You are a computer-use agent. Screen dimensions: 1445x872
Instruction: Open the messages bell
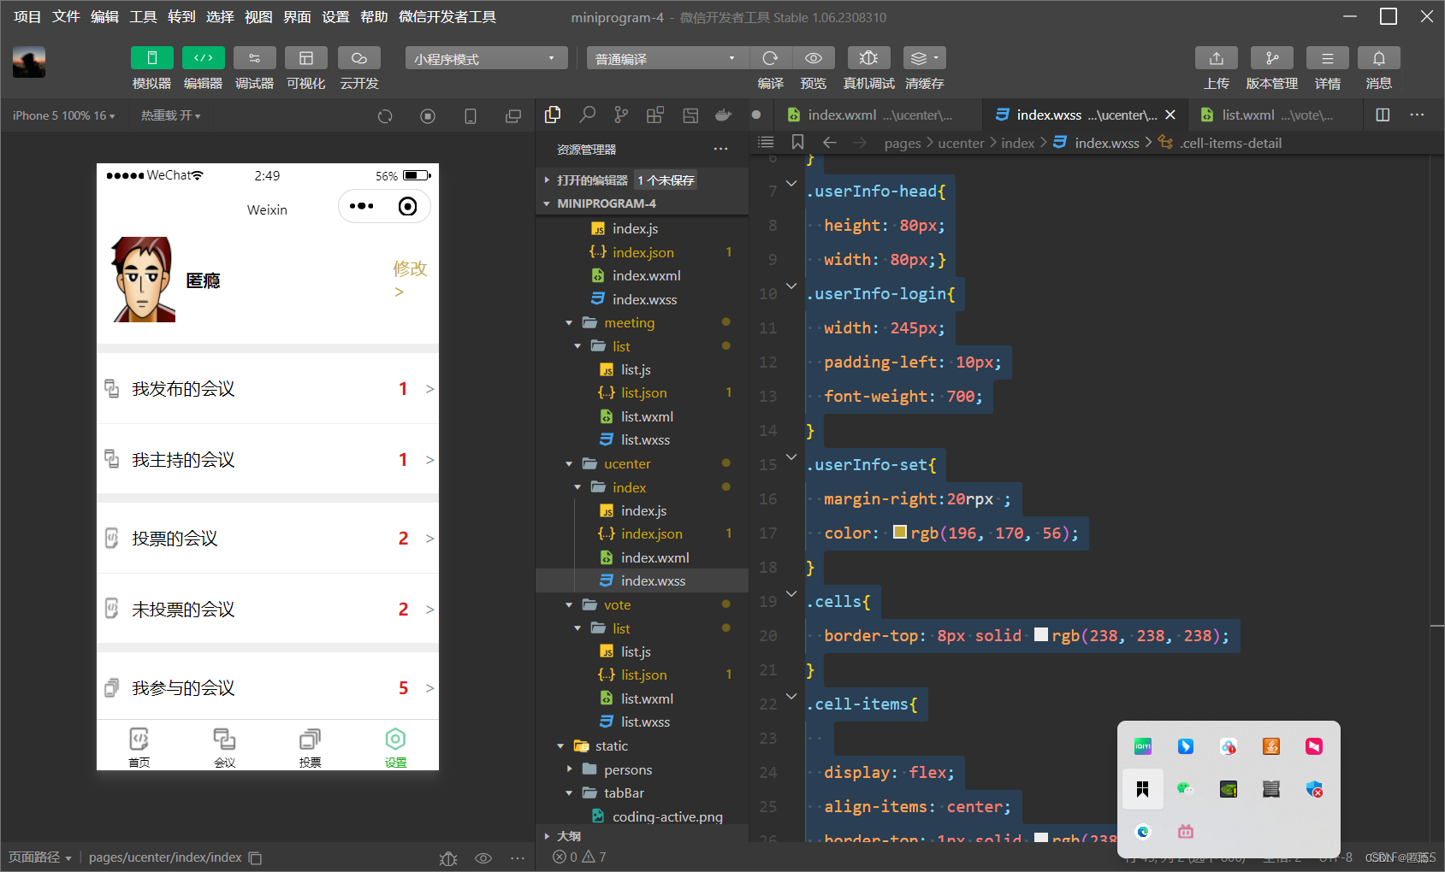tap(1378, 58)
